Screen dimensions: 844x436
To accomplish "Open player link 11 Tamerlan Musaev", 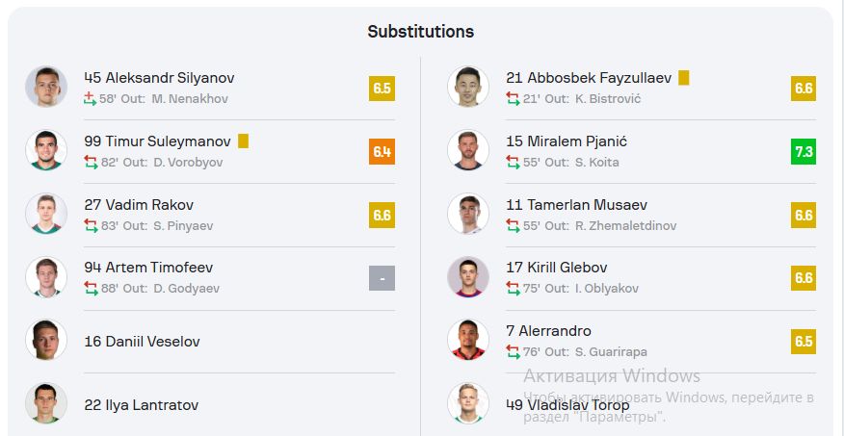I will 576,205.
